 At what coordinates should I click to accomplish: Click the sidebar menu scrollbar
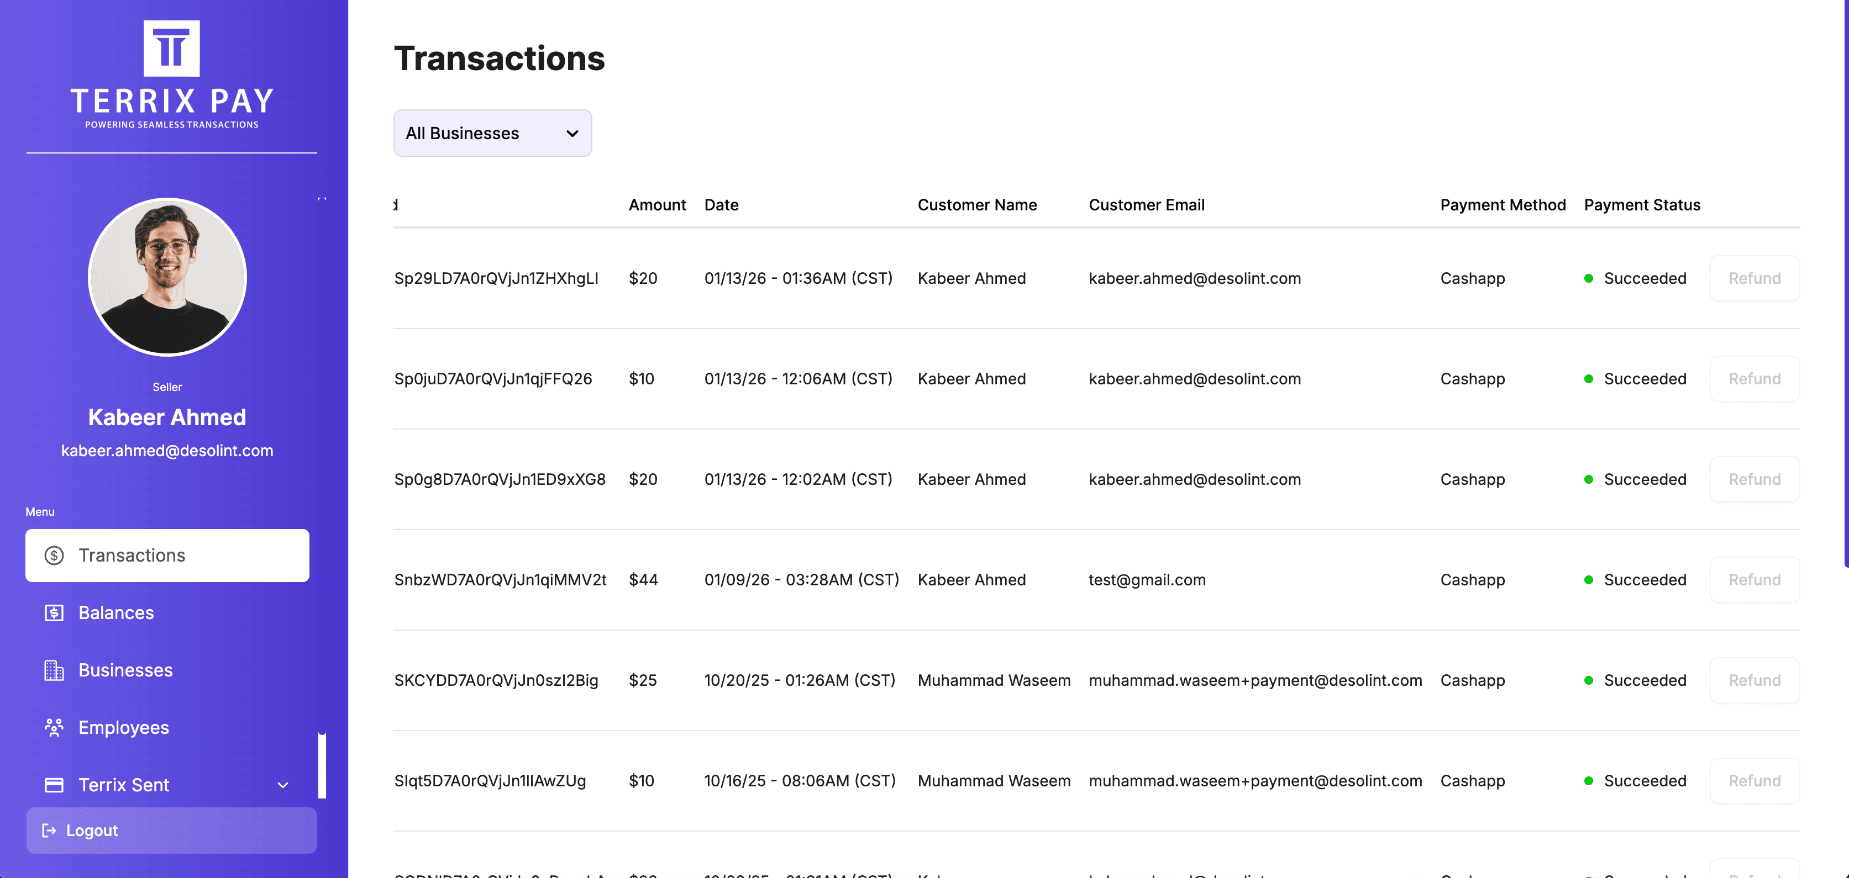tap(322, 765)
